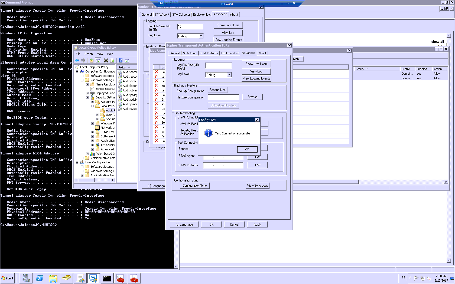Close the ConfigSTAS message dialog
The height and width of the screenshot is (284, 455).
[257, 120]
